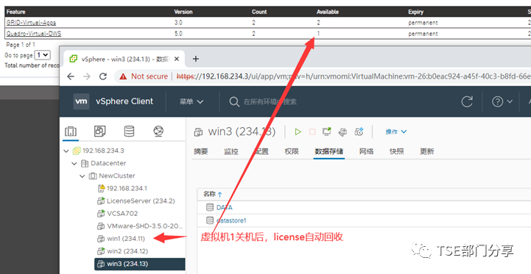This screenshot has height=274, width=531.
Task: Open the 操作 actions dropdown for win3
Action: pyautogui.click(x=396, y=131)
